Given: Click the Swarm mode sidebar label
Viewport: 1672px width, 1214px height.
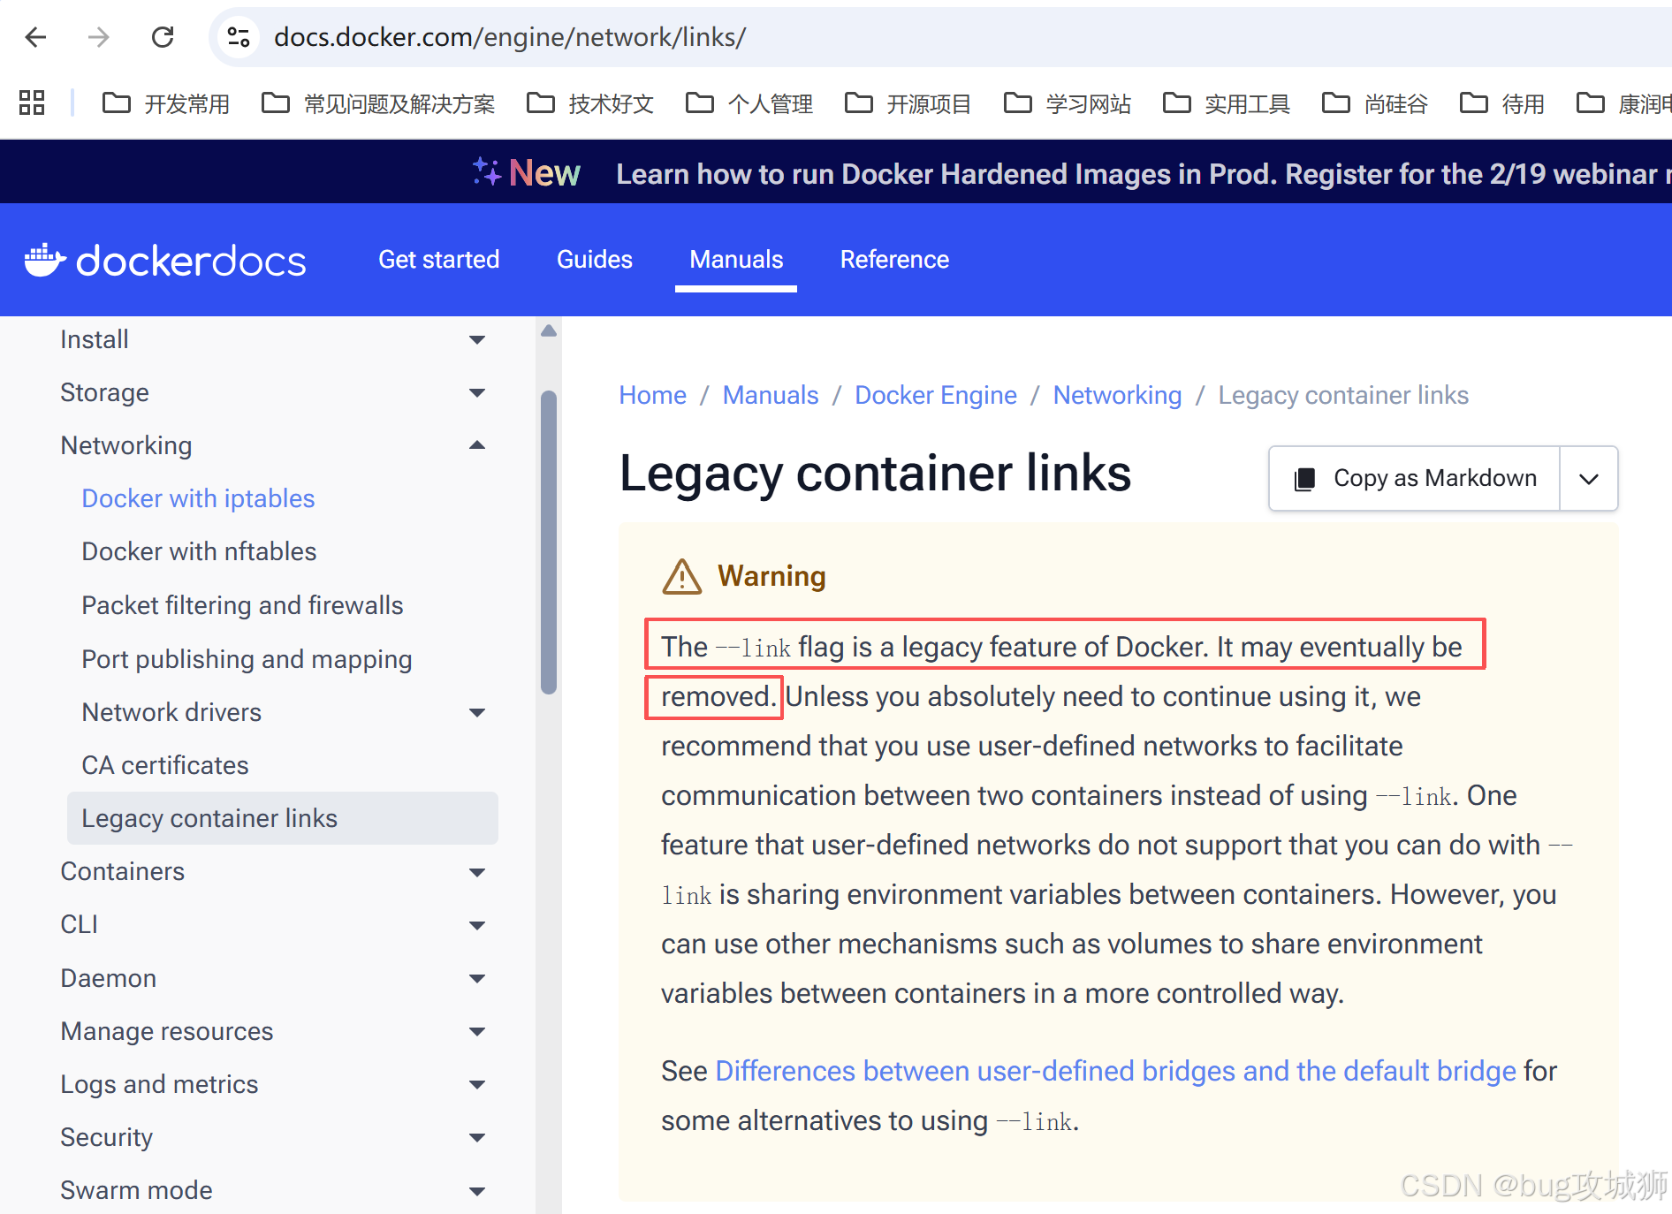Looking at the screenshot, I should coord(136,1190).
